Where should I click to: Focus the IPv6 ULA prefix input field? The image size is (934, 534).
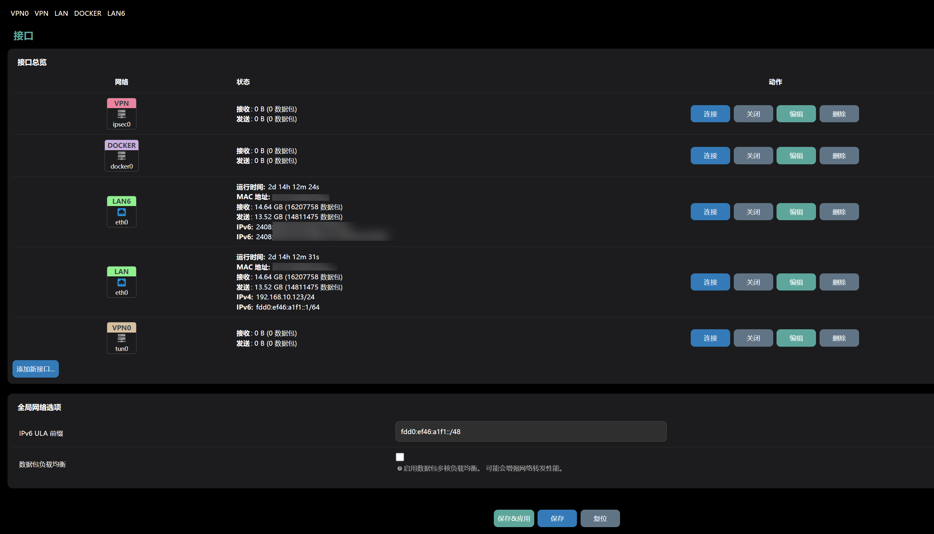[x=531, y=432]
